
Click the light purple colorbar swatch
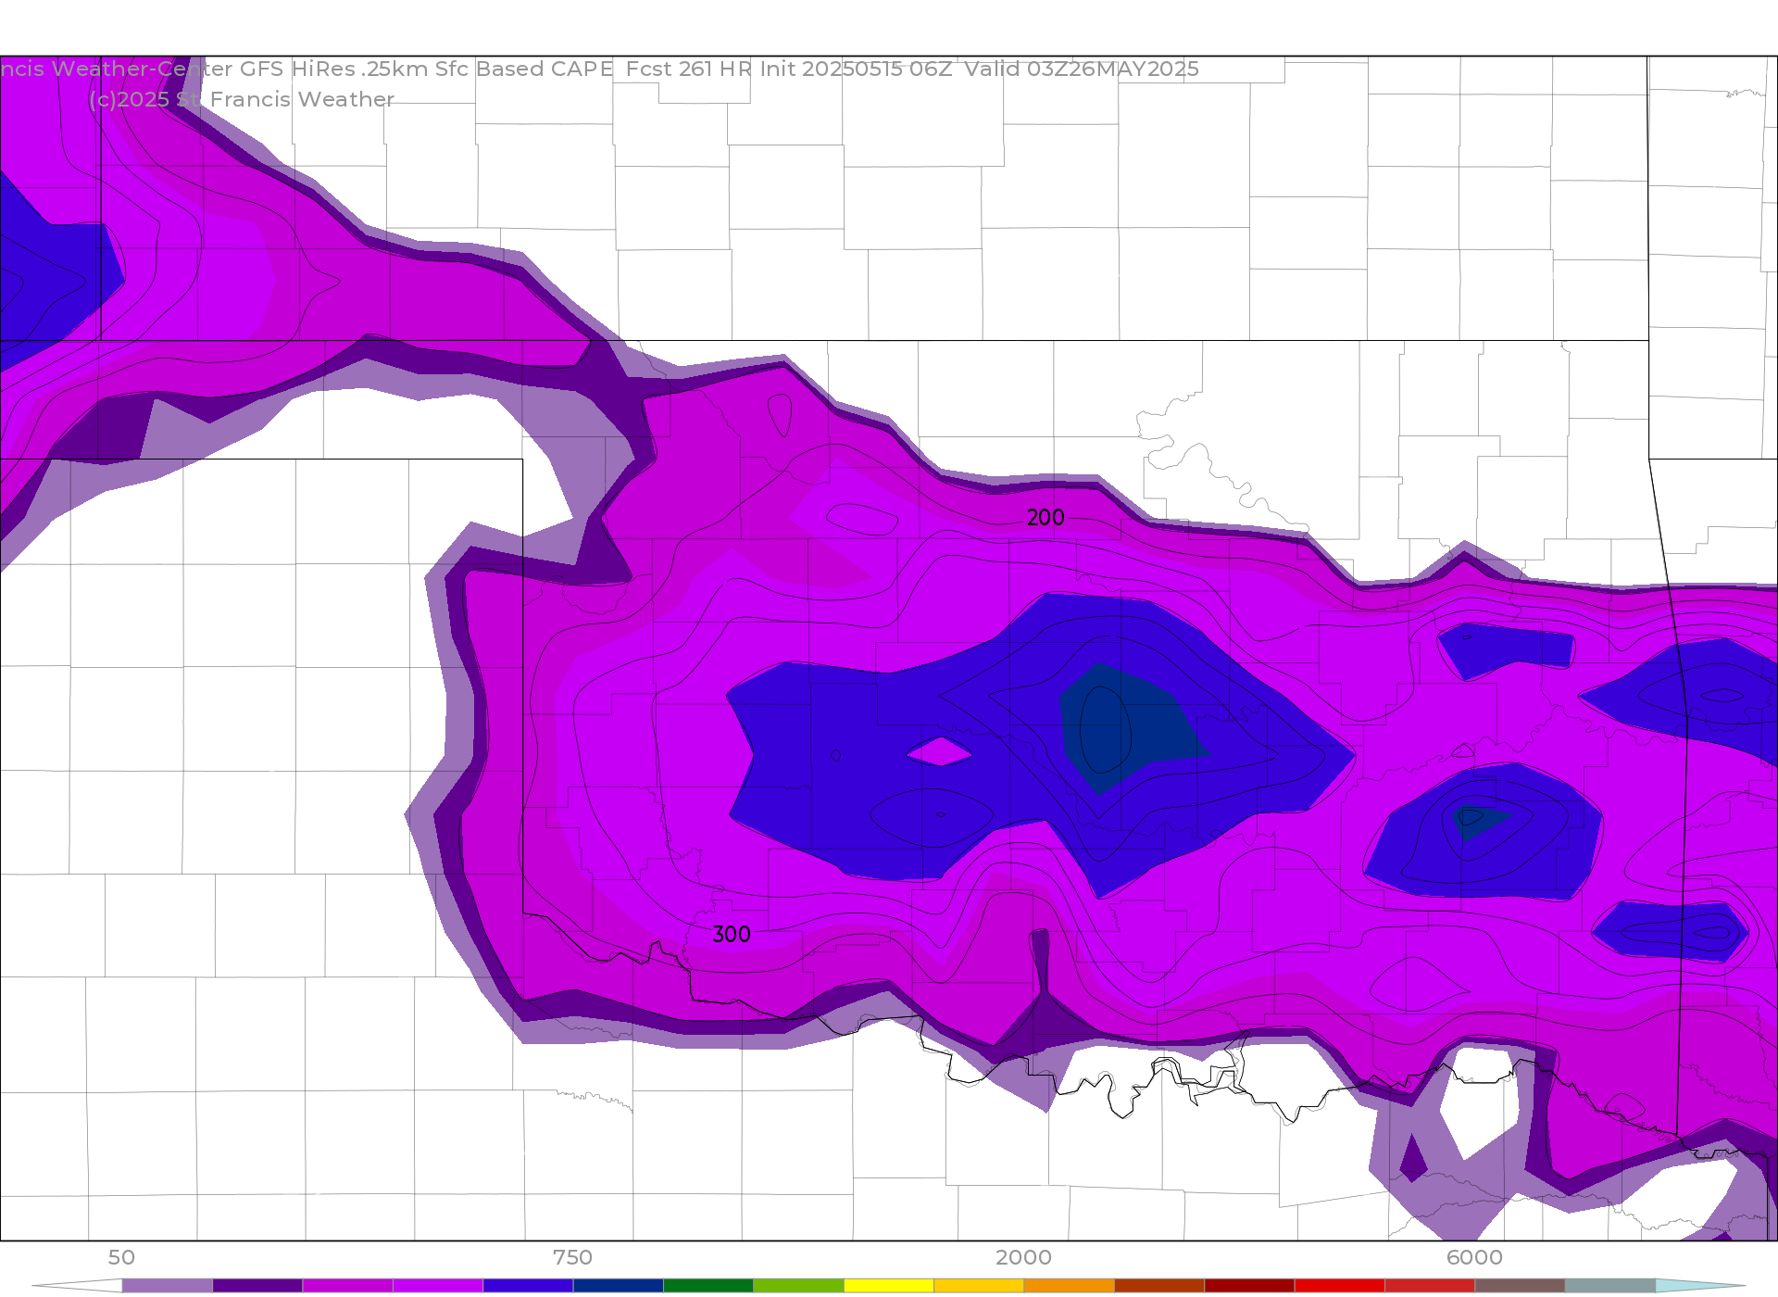[167, 1286]
